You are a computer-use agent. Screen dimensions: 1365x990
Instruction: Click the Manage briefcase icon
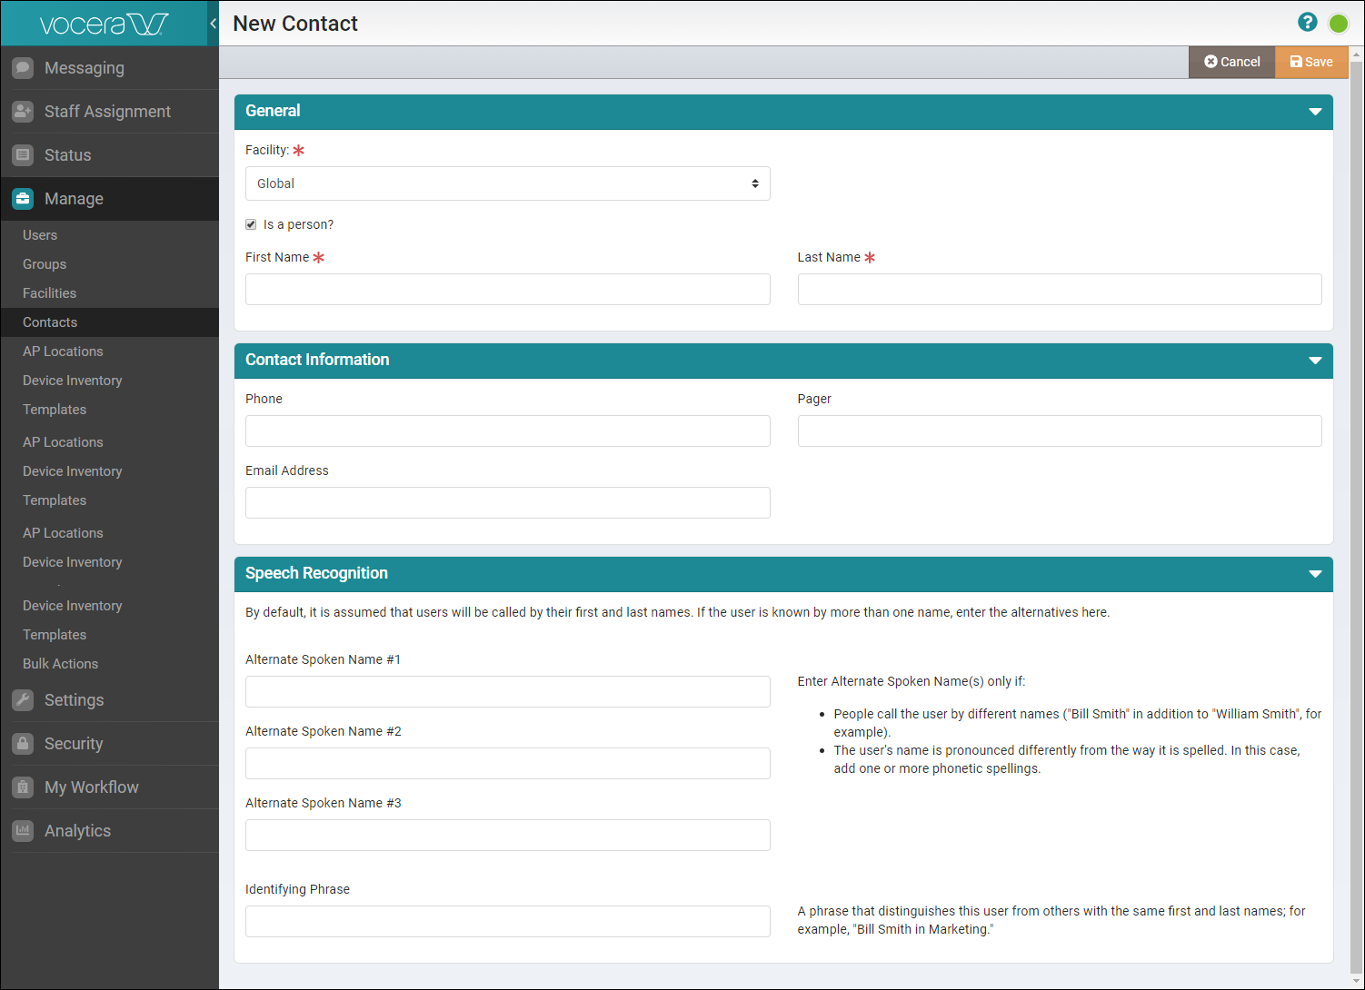coord(23,199)
